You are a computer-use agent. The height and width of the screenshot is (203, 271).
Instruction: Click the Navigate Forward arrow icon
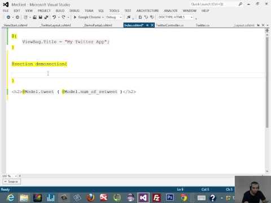pos(18,17)
